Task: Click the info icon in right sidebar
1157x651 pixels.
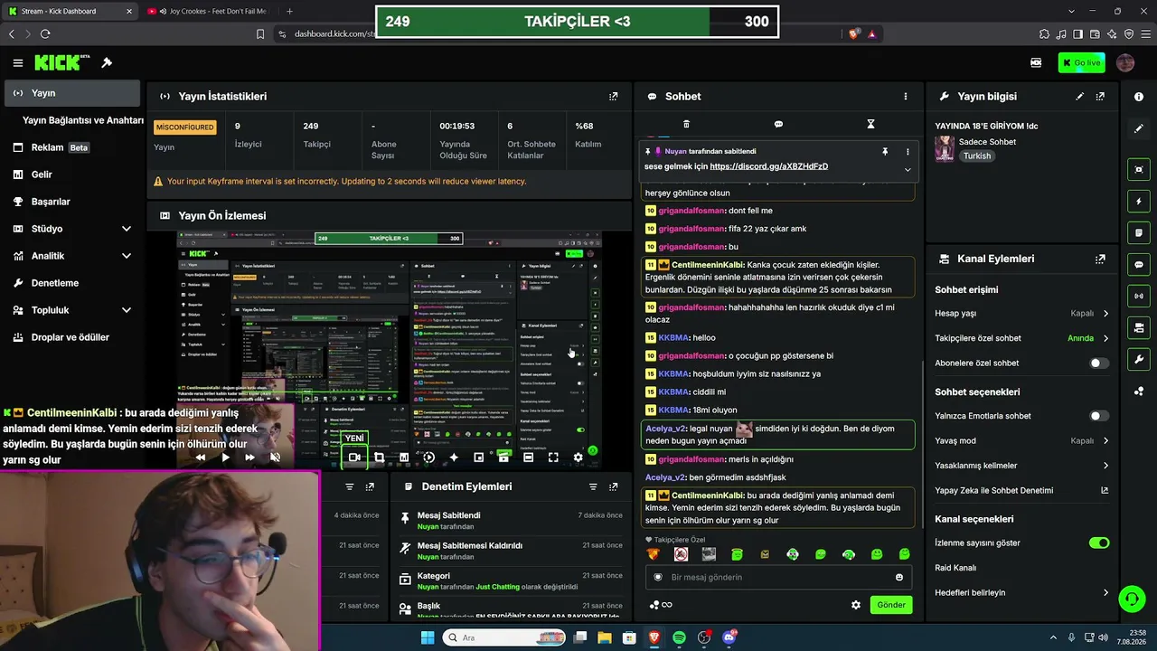Action: click(1139, 97)
